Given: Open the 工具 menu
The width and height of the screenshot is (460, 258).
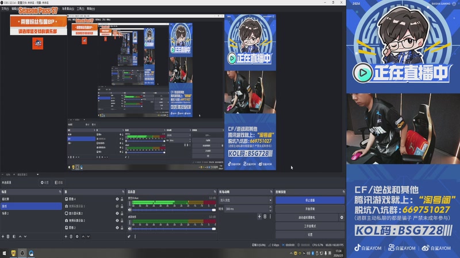Looking at the screenshot, I should tap(80, 9).
